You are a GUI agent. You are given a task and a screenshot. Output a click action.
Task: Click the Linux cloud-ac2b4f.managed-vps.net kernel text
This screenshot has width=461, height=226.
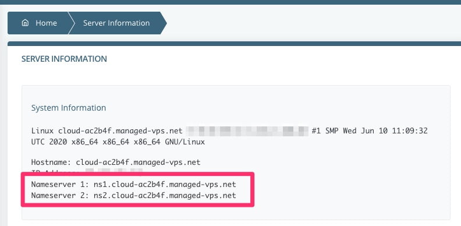point(107,130)
